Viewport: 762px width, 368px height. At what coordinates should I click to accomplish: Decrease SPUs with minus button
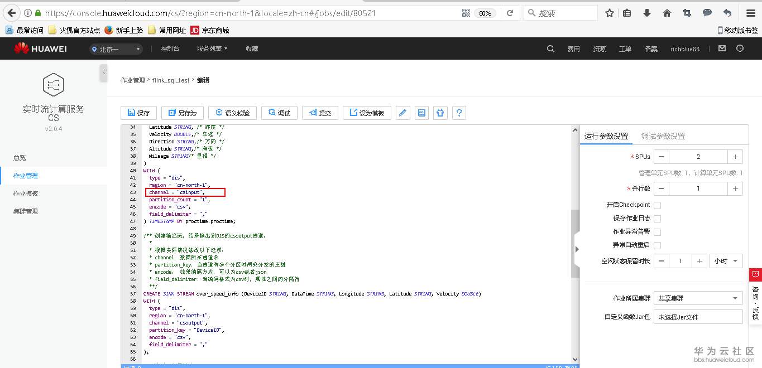click(661, 157)
